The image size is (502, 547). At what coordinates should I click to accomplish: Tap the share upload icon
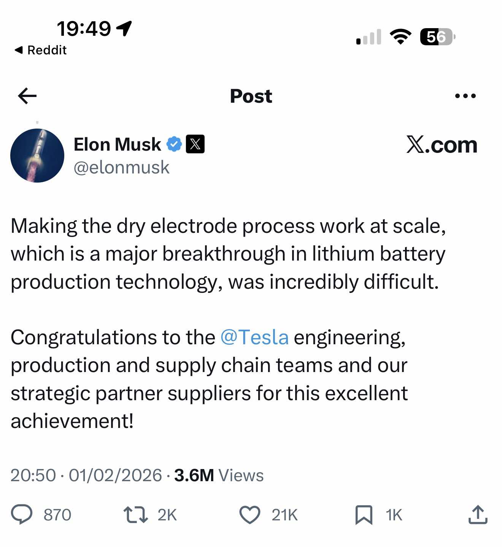pos(478,515)
